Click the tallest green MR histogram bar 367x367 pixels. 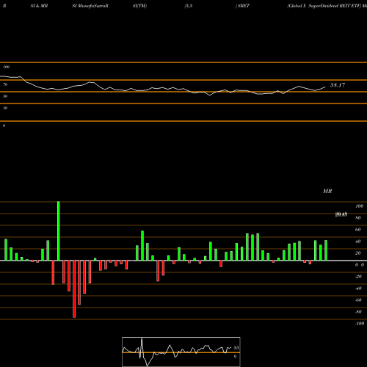[59, 231]
